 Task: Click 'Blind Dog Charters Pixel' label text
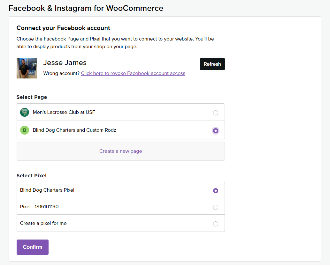click(x=47, y=190)
